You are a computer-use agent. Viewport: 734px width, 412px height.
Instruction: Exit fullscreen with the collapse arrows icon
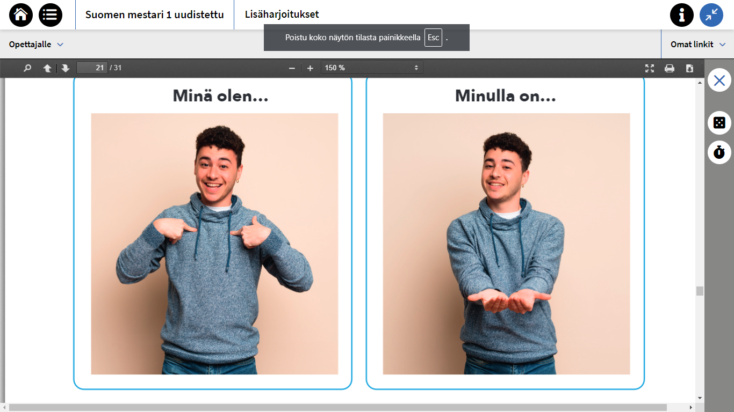[711, 15]
